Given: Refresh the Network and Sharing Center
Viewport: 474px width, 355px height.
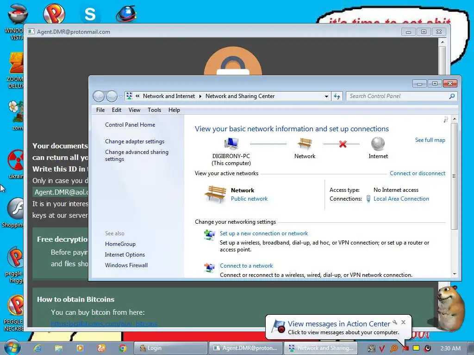Looking at the screenshot, I should (x=337, y=96).
